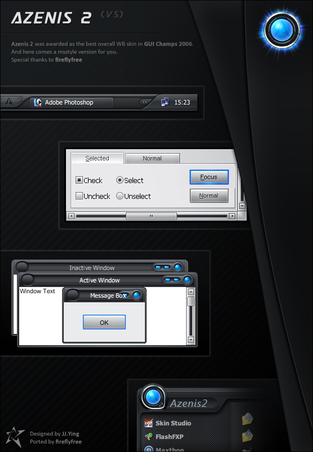
Task: Launch FlashFXP from start menu
Action: [x=164, y=437]
